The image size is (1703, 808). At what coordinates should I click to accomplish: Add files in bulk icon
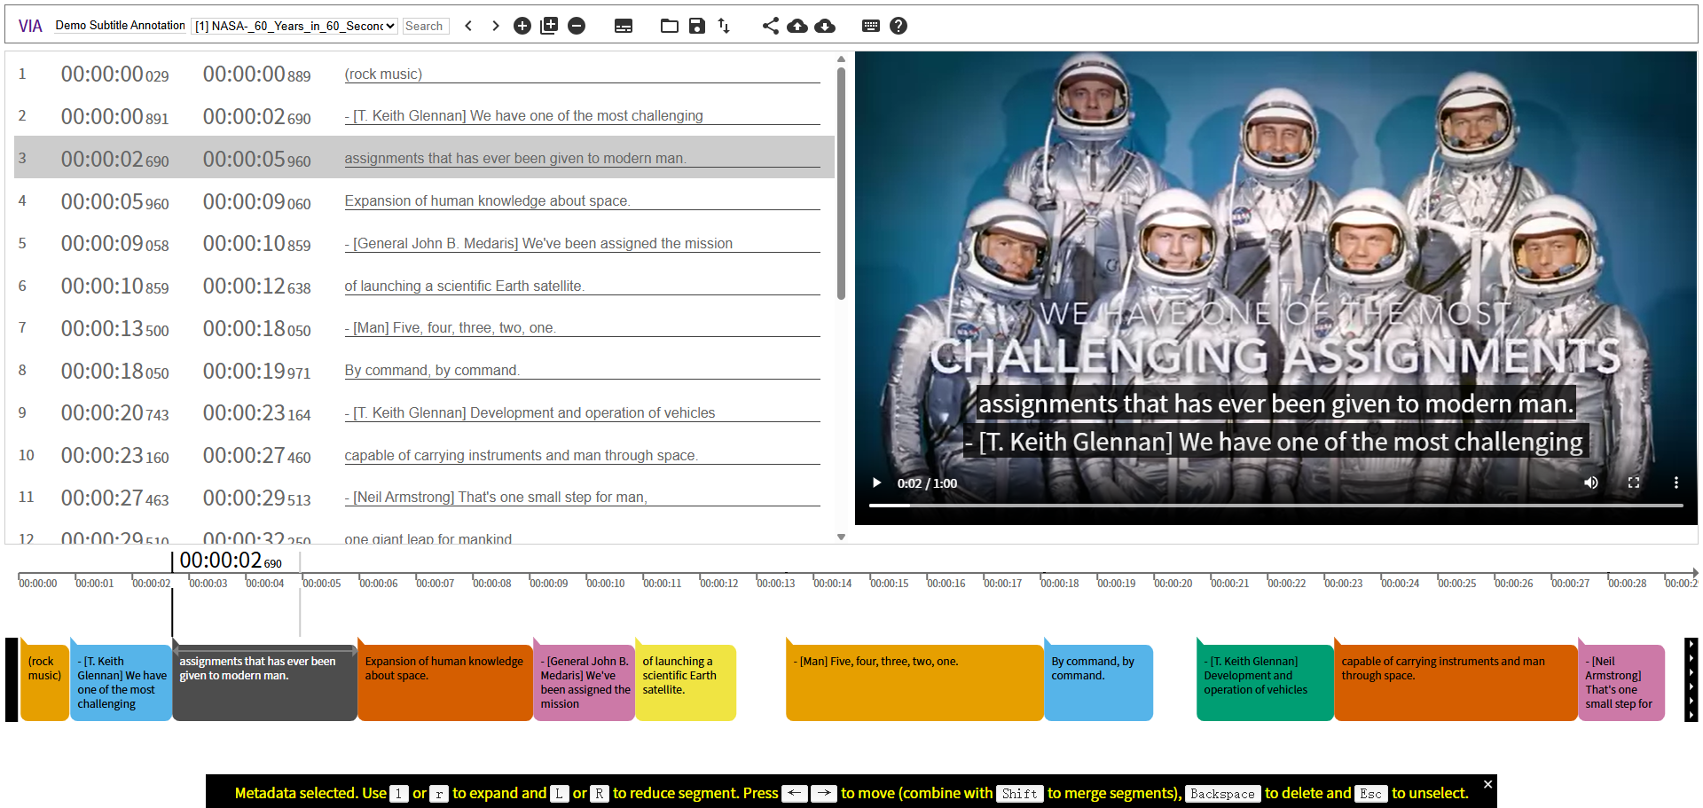[x=549, y=26]
